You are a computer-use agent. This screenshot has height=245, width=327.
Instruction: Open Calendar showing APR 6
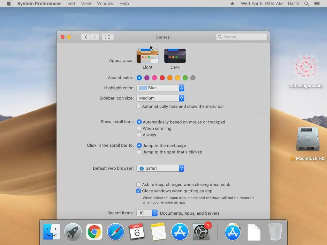tap(137, 232)
